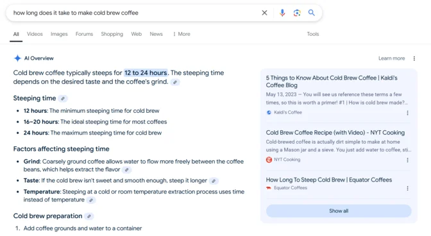The width and height of the screenshot is (431, 236).
Task: Open the Tools search options
Action: [x=313, y=34]
